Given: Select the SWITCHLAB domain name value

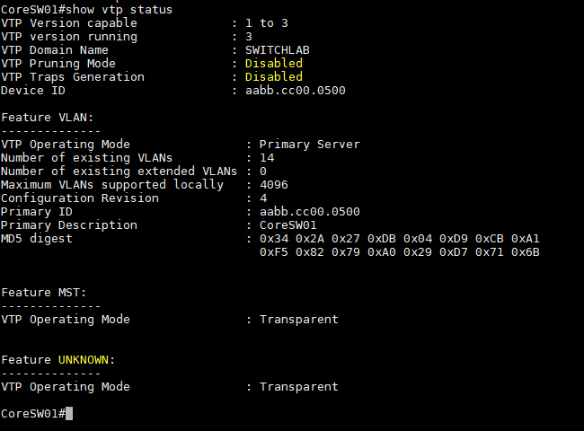Looking at the screenshot, I should click(278, 50).
